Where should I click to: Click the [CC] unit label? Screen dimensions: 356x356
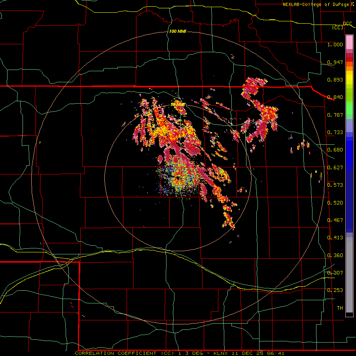click(338, 27)
